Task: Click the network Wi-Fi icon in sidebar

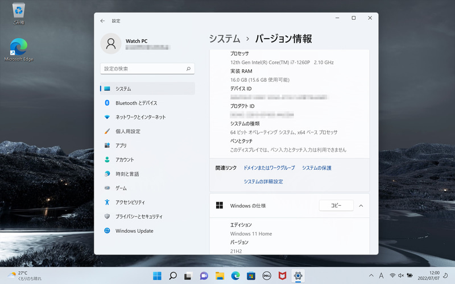Action: click(107, 117)
